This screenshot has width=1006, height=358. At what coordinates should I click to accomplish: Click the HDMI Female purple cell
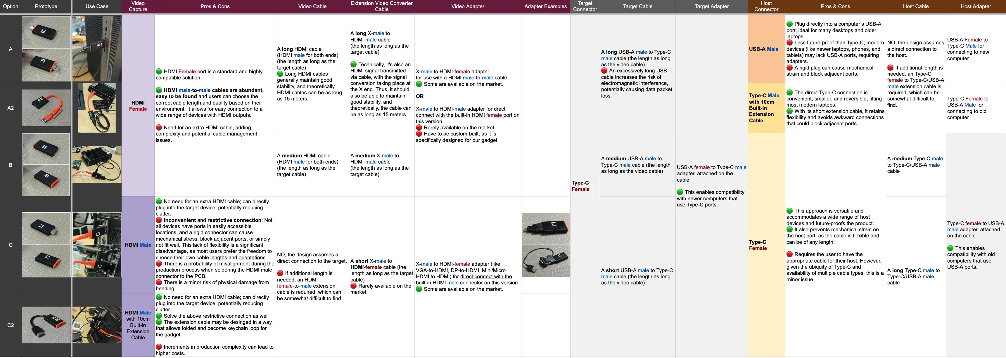click(x=138, y=106)
